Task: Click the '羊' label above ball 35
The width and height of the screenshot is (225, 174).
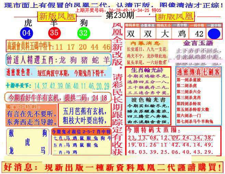Action: tap(54, 23)
